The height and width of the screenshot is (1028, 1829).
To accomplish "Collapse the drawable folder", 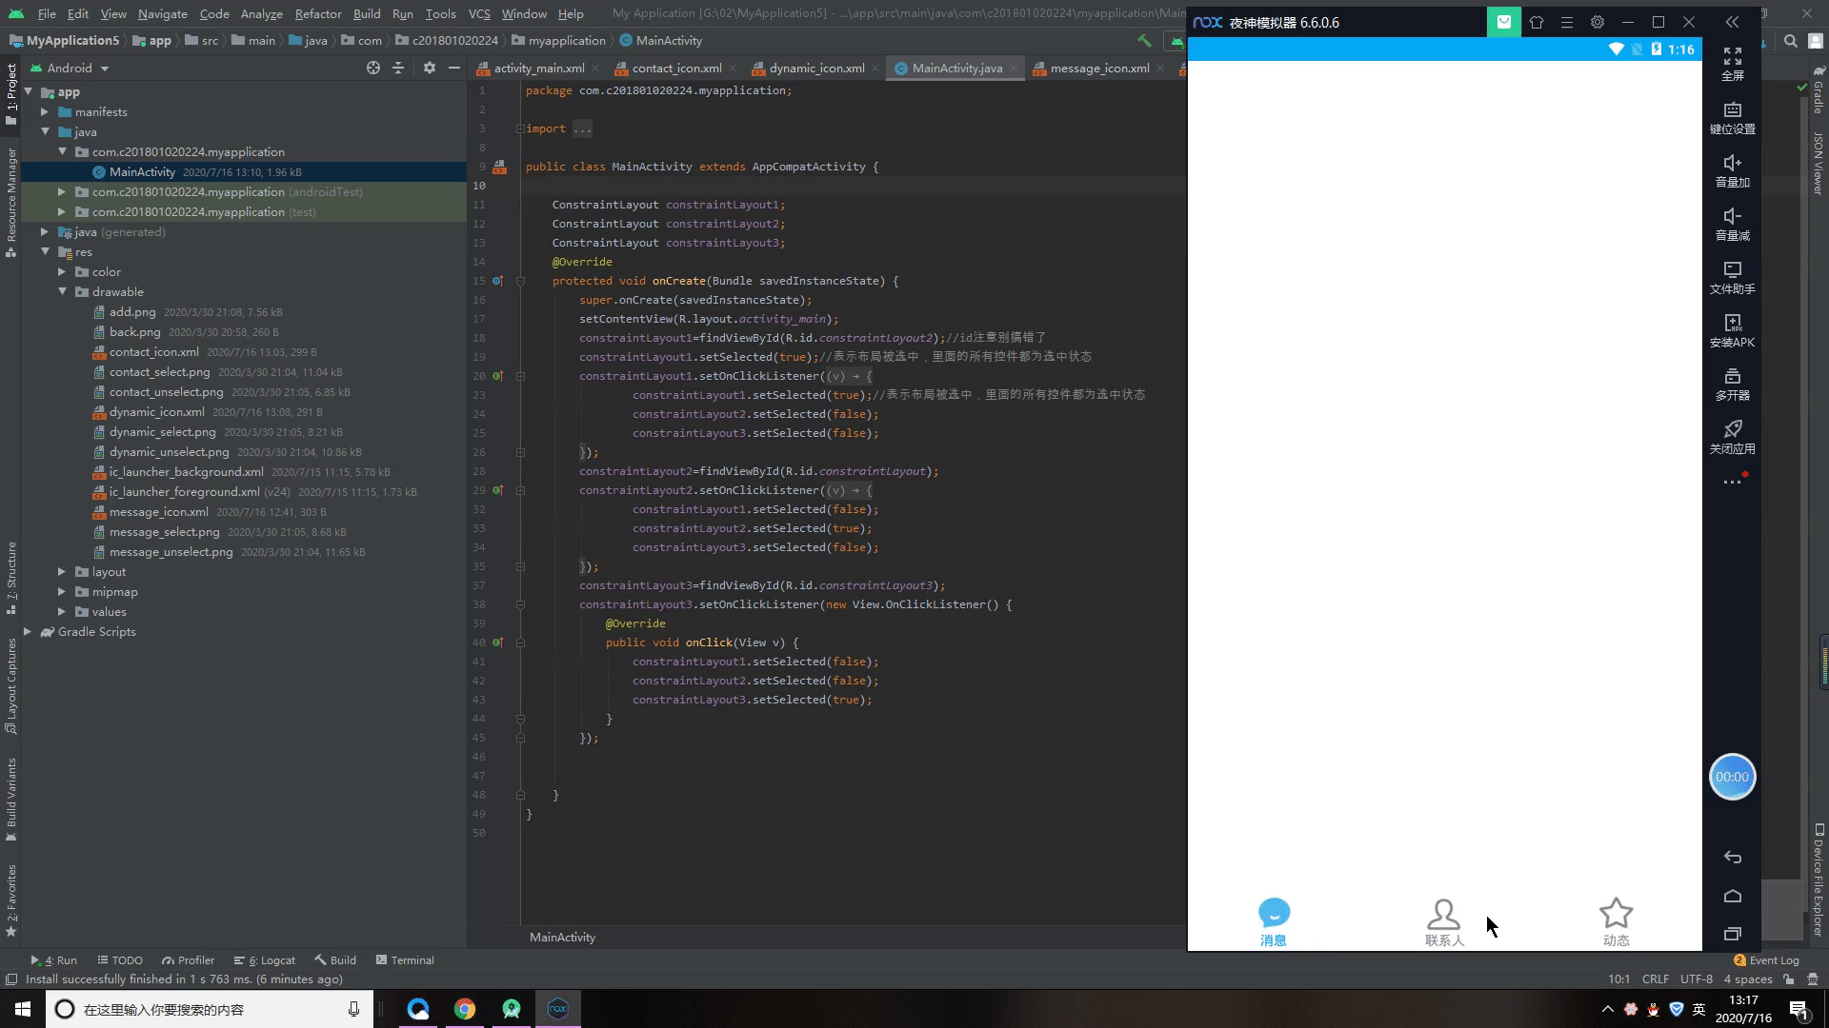I will tap(62, 292).
